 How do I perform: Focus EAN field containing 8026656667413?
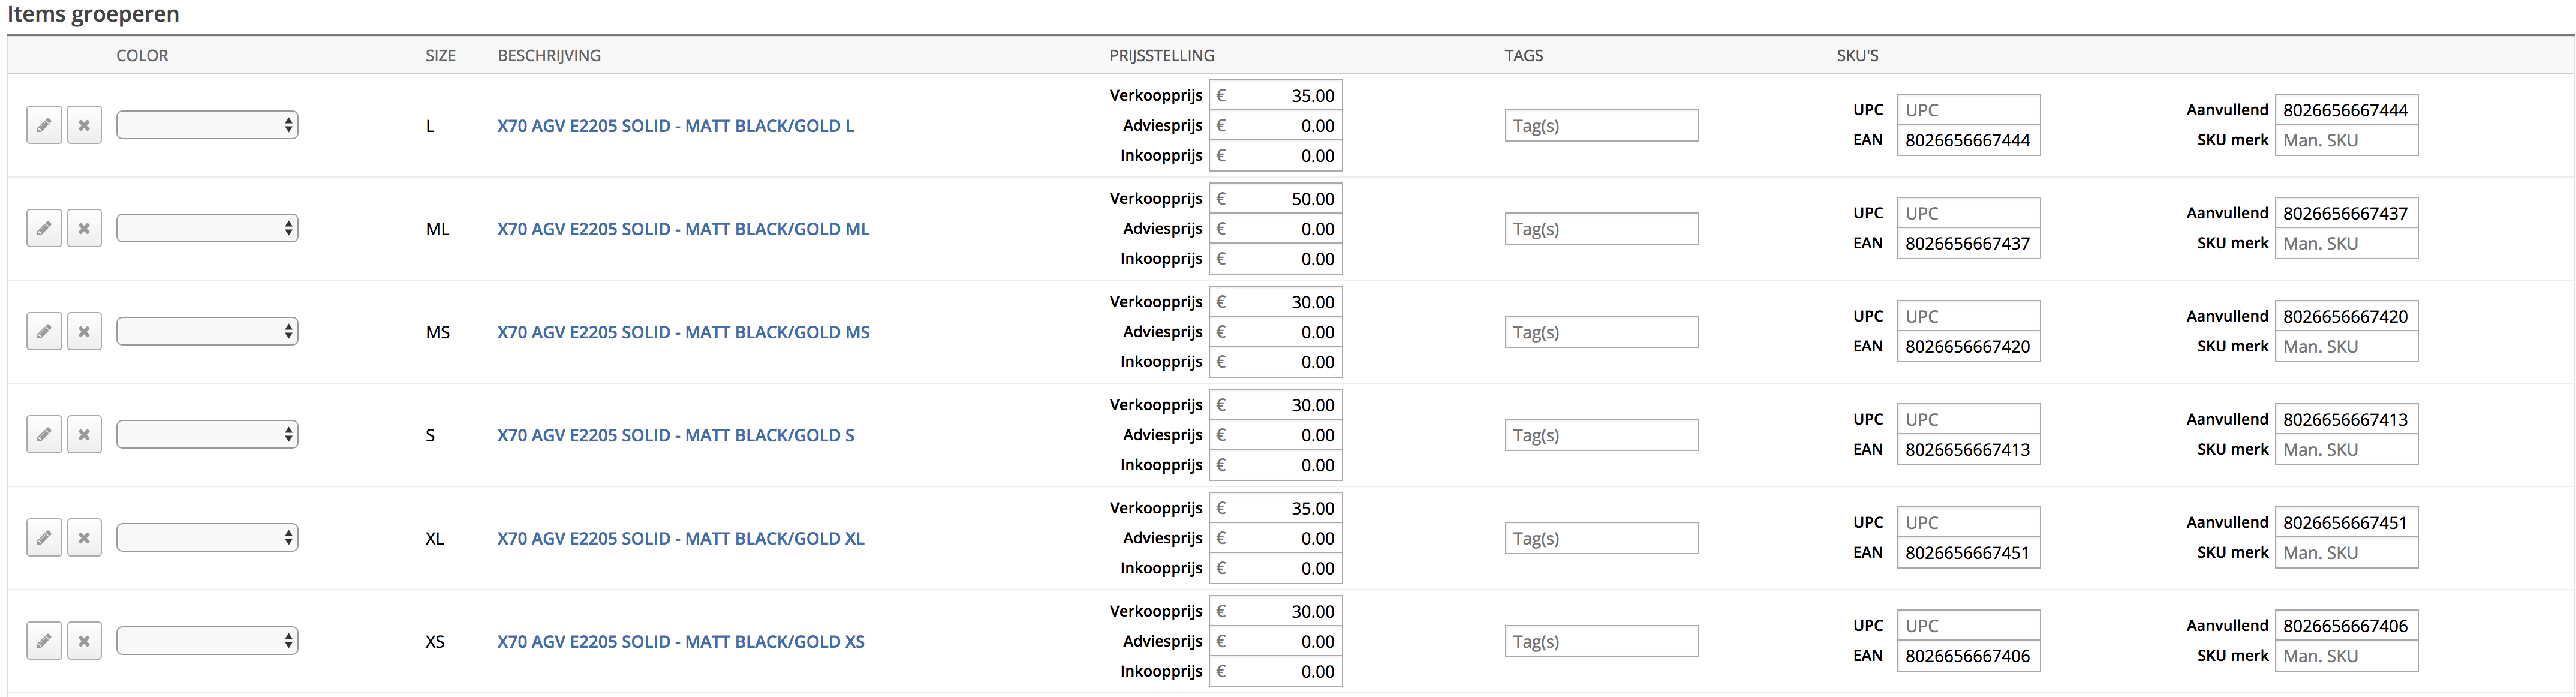point(1968,449)
